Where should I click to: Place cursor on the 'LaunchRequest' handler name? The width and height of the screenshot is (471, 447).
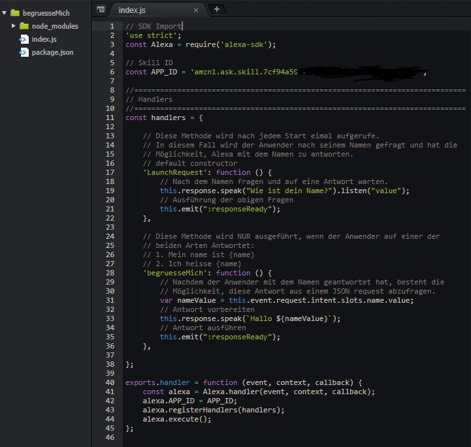click(x=173, y=172)
